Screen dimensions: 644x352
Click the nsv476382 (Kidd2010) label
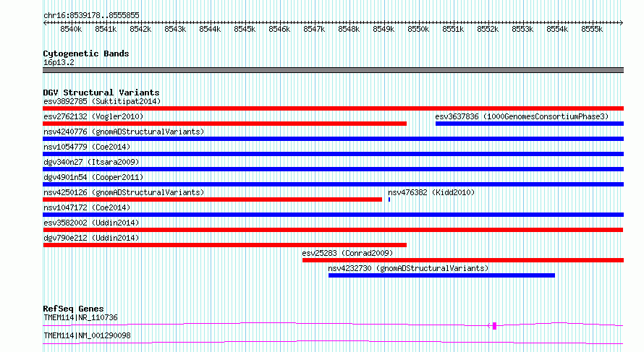[x=431, y=192]
